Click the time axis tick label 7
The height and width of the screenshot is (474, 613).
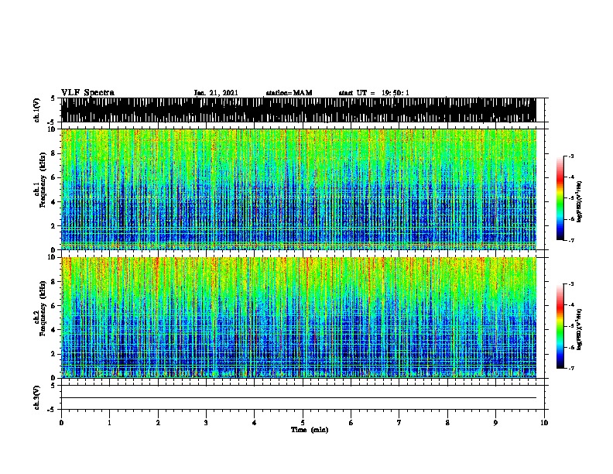[399, 423]
